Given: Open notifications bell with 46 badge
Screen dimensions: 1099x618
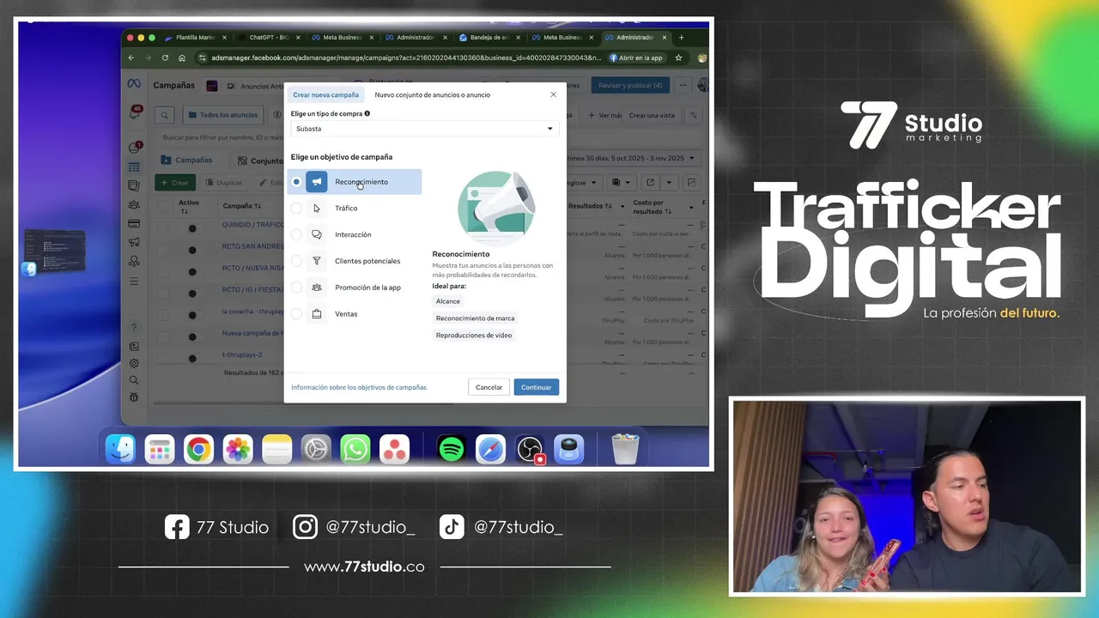Looking at the screenshot, I should click(135, 114).
